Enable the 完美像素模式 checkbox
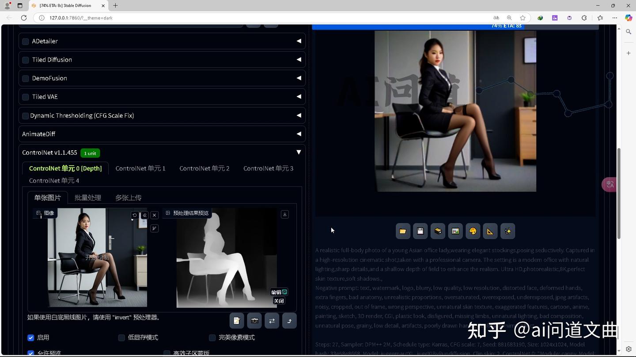636x357 pixels. (212, 337)
